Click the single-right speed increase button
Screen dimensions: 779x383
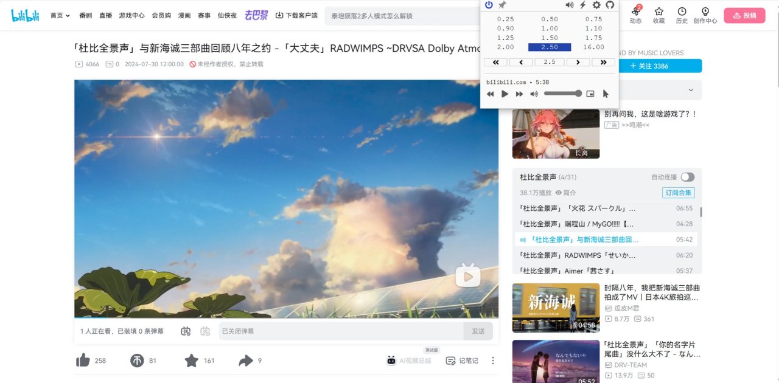(578, 62)
